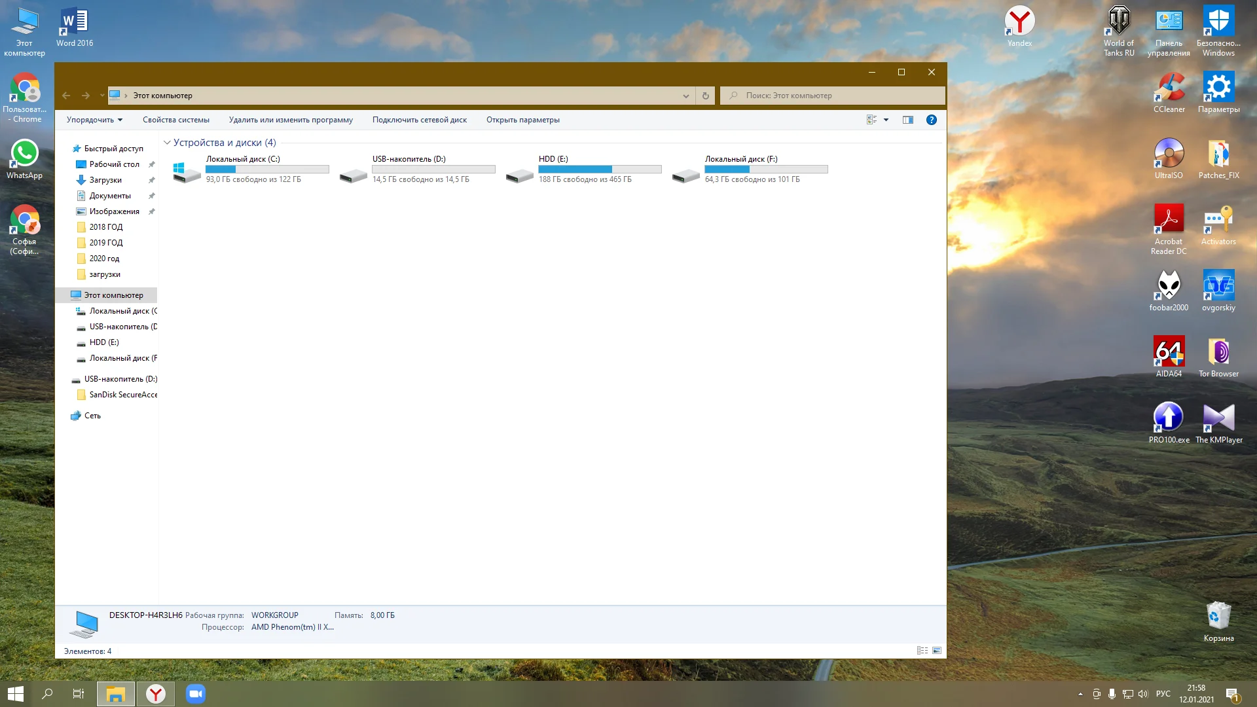Viewport: 1257px width, 707px height.
Task: Click System properties in the command bar
Action: pyautogui.click(x=176, y=120)
